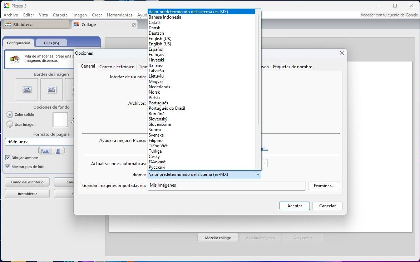The image size is (420, 262).
Task: Select Česky from the language list
Action: click(x=202, y=157)
